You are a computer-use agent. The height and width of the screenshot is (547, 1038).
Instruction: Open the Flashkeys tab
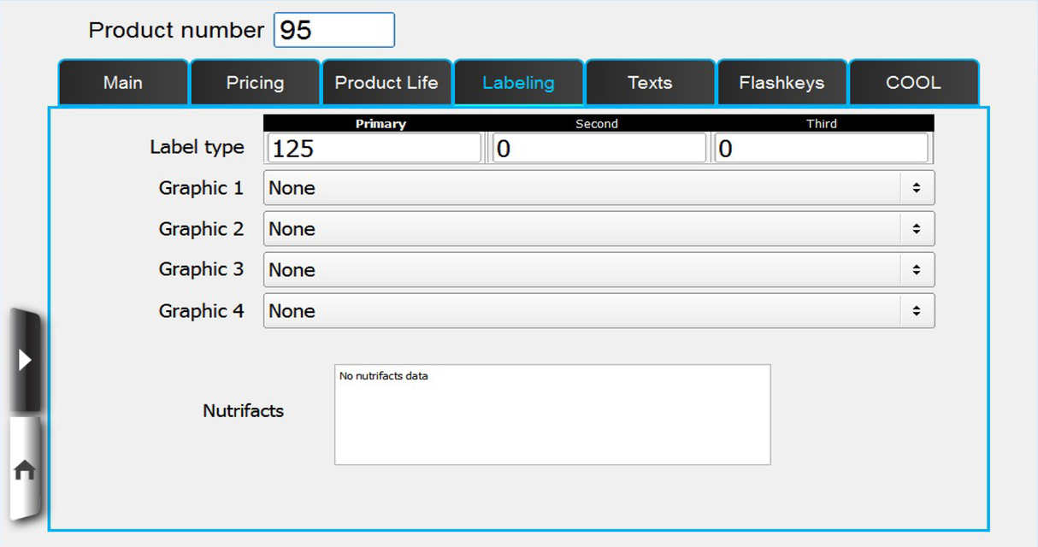(781, 82)
